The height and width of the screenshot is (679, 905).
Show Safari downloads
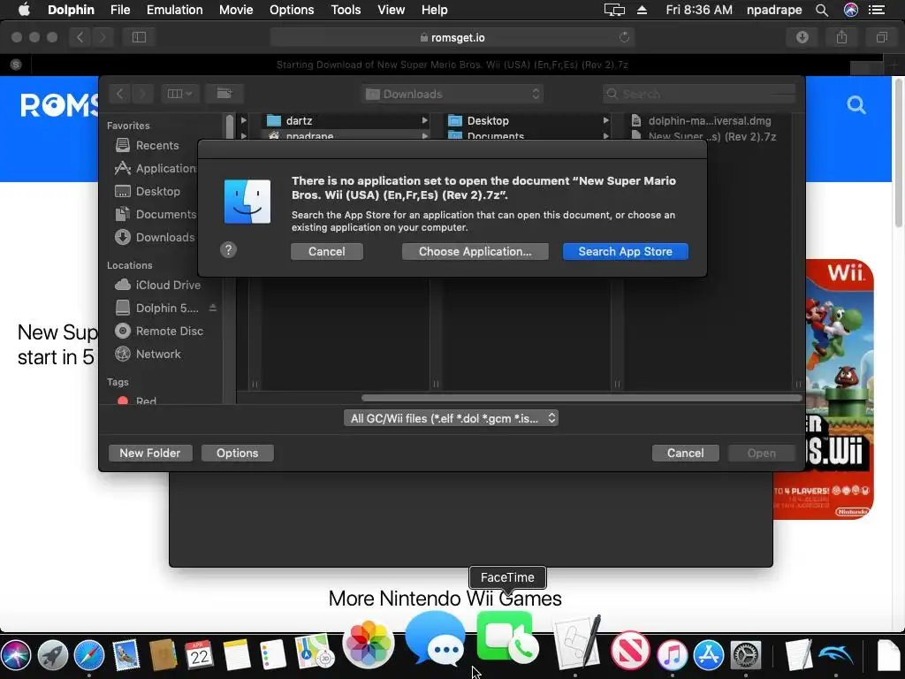802,37
